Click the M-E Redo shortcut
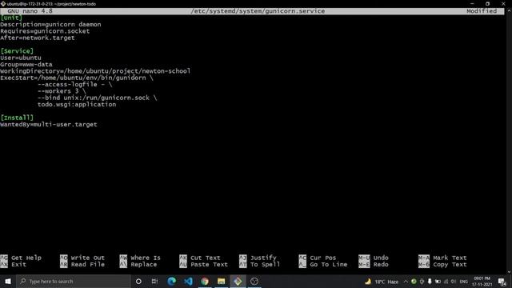 click(x=374, y=265)
